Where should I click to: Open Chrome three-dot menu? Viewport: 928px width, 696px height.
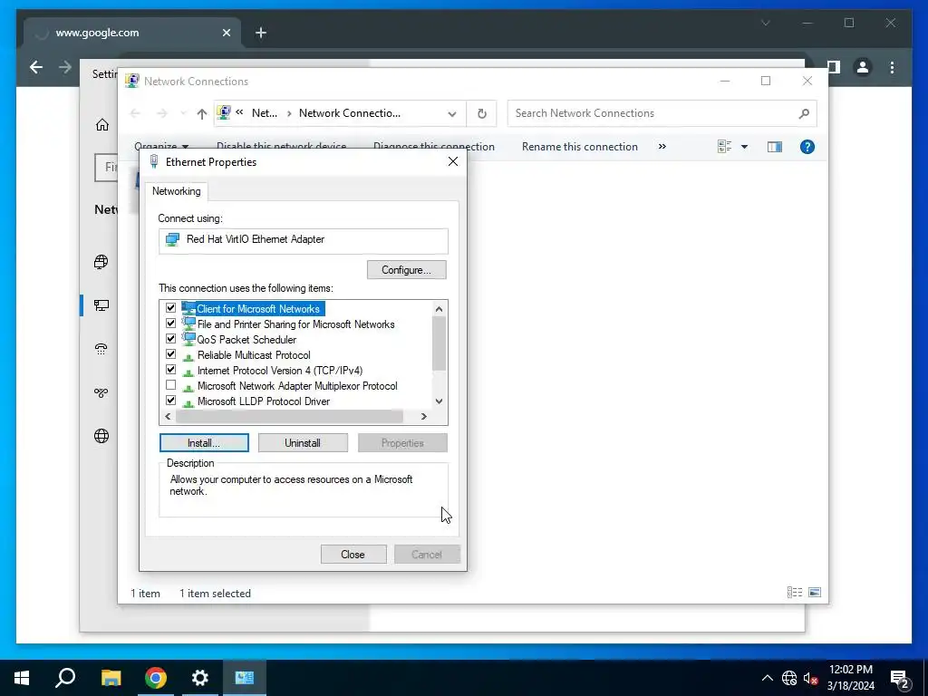point(892,67)
